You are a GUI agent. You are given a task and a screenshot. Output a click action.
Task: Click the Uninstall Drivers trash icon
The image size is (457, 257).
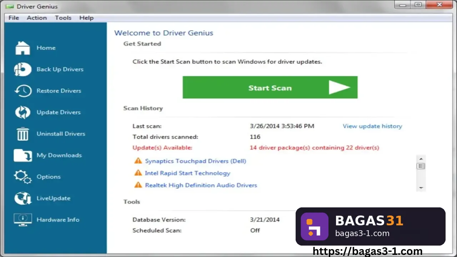tap(23, 134)
